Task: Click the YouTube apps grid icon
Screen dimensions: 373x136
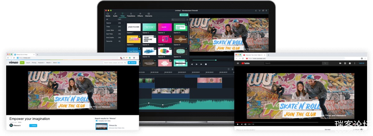Action: (345, 63)
